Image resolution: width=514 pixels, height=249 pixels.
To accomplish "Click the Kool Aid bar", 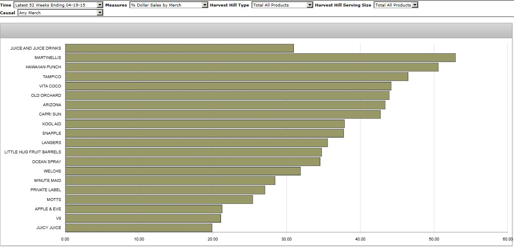I will coord(205,124).
